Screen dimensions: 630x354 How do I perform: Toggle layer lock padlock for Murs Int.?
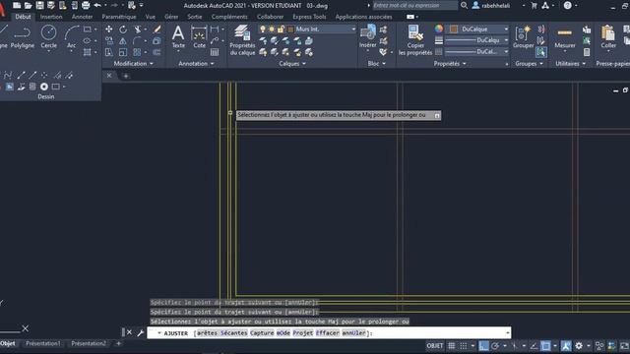[x=281, y=29]
